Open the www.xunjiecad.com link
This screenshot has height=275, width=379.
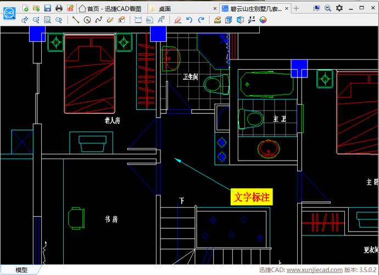[x=314, y=271]
